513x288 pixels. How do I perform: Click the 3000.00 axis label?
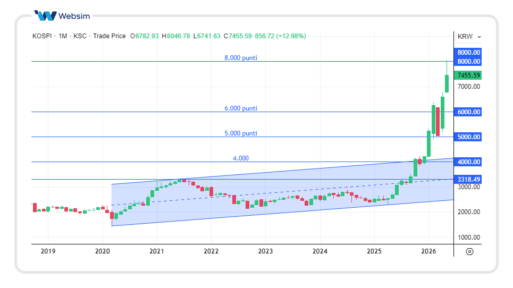(x=469, y=187)
